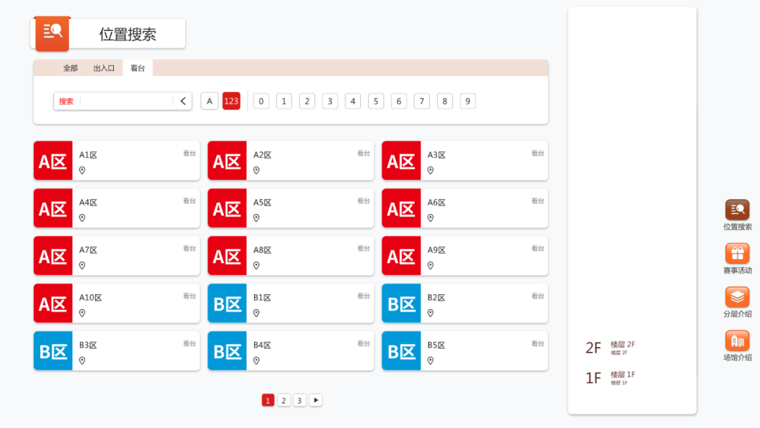Click the red A区 badge of A5区
This screenshot has width=760, height=428.
point(227,208)
